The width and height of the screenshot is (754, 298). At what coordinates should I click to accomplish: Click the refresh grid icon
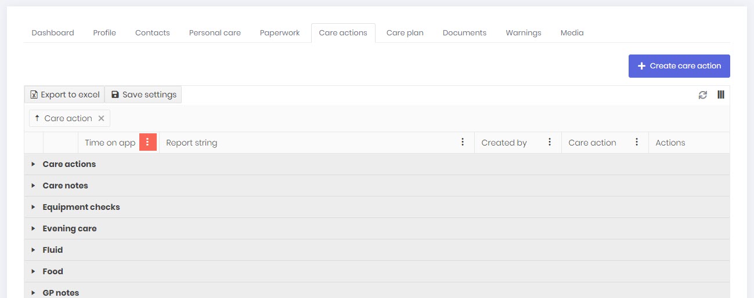[702, 95]
